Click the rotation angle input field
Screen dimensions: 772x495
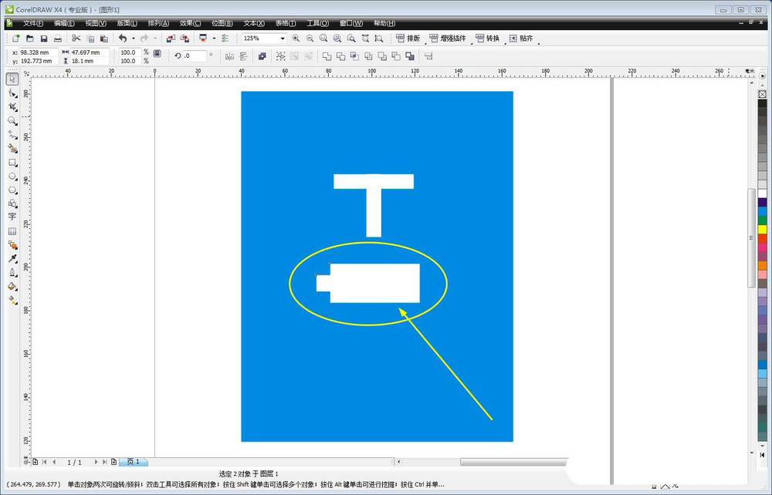194,56
